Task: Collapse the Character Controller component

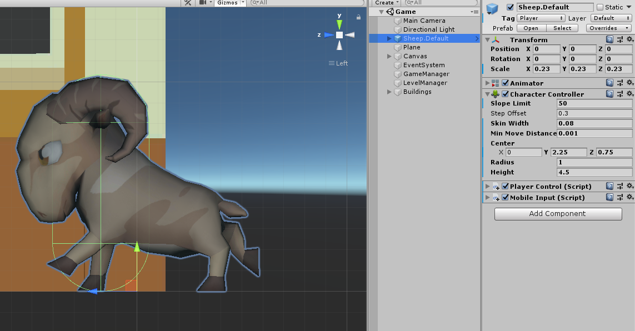Action: [487, 94]
